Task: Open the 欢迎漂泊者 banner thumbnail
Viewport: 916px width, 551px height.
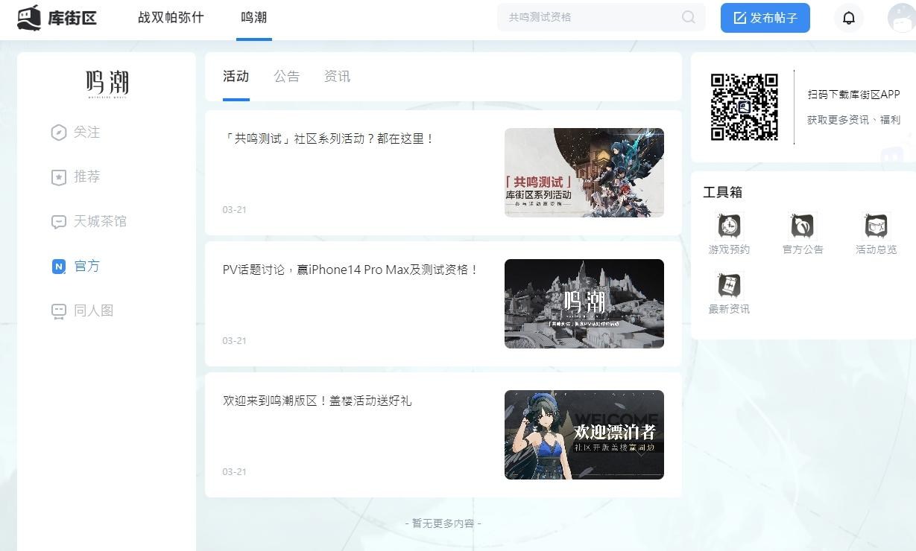Action: point(584,435)
